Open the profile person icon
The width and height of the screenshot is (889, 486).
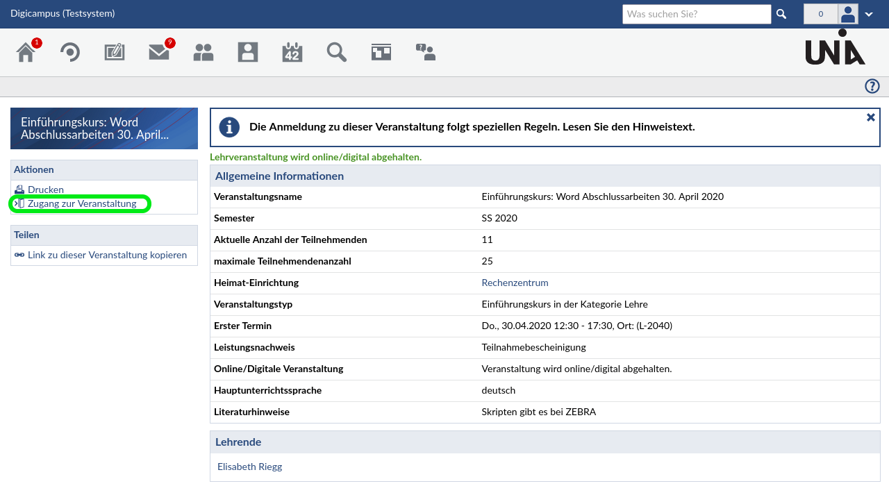pyautogui.click(x=248, y=53)
